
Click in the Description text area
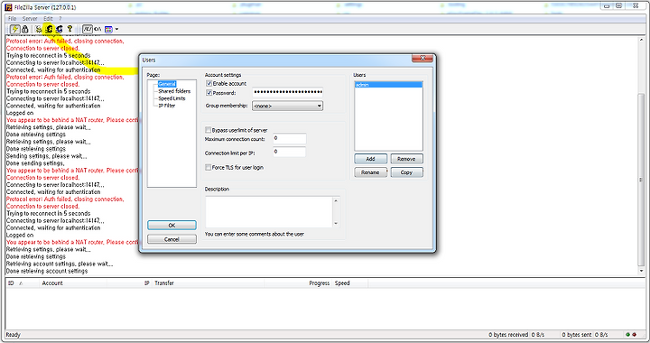(269, 212)
